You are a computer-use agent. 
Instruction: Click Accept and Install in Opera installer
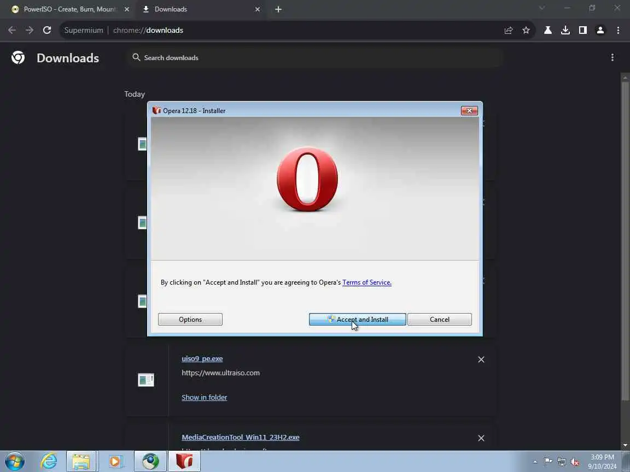point(357,320)
